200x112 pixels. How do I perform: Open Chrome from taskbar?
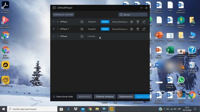coord(90,109)
